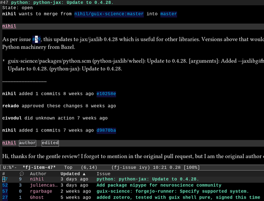Viewport: 264px width, 201px height.
Task: Select author Ghost in issue list
Action: [36, 197]
